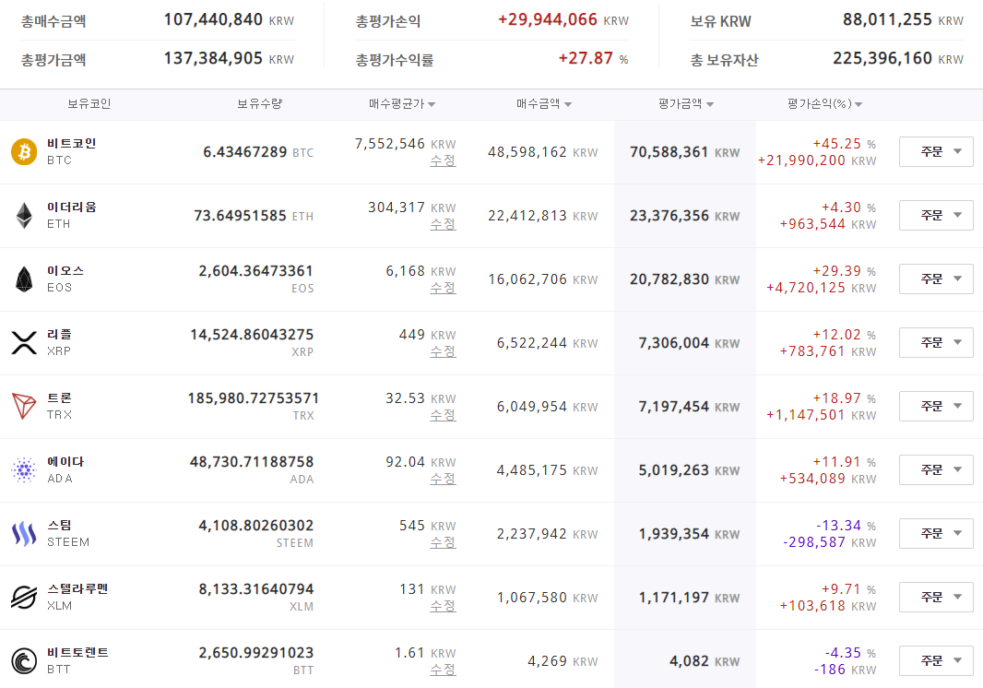Image resolution: width=983 pixels, height=688 pixels.
Task: Expand the 주문 menu for STEEM
Action: click(x=936, y=533)
